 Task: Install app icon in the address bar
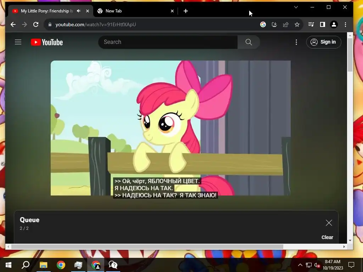point(274,24)
